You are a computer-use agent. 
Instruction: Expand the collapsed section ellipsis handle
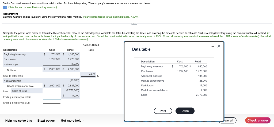click(134, 23)
